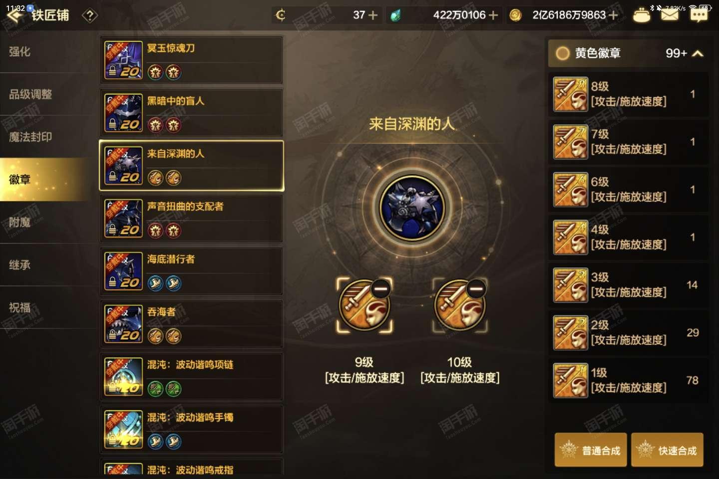
Task: Add more gold coins with the plus
Action: tap(613, 15)
